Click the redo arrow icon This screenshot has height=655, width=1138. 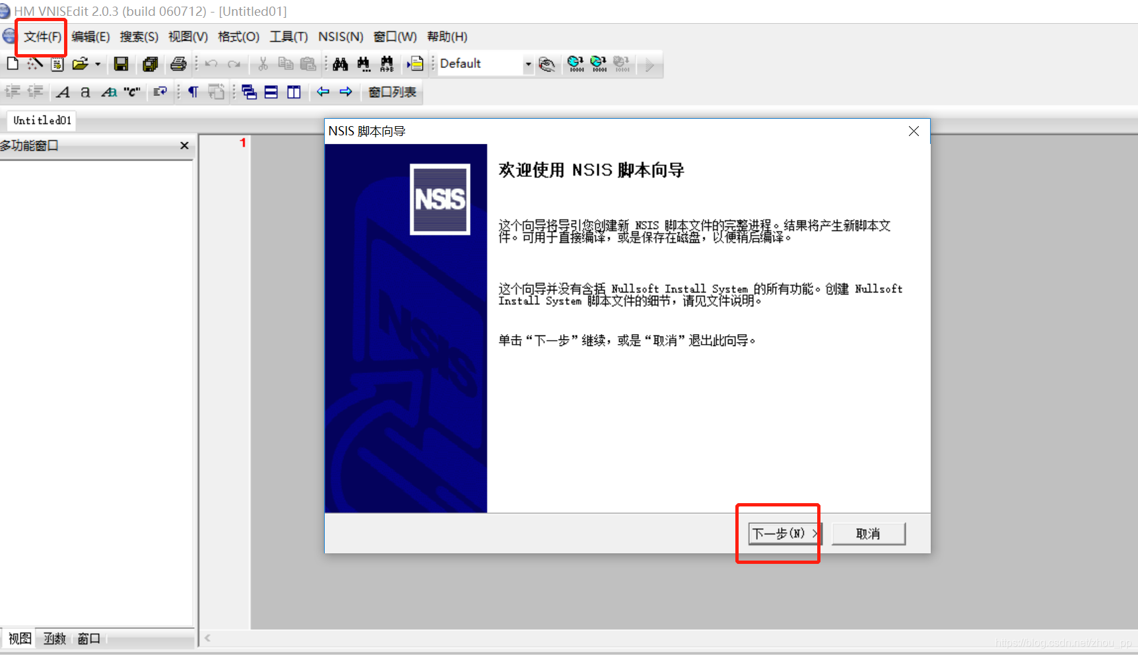[x=234, y=63]
